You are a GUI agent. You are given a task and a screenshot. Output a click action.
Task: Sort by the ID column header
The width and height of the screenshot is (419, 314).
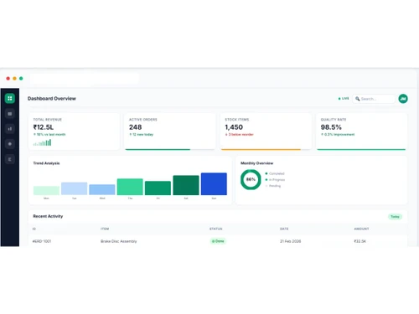click(34, 229)
